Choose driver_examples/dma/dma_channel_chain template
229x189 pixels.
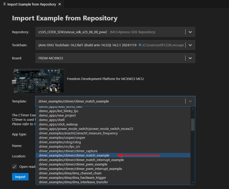[x=70, y=173]
